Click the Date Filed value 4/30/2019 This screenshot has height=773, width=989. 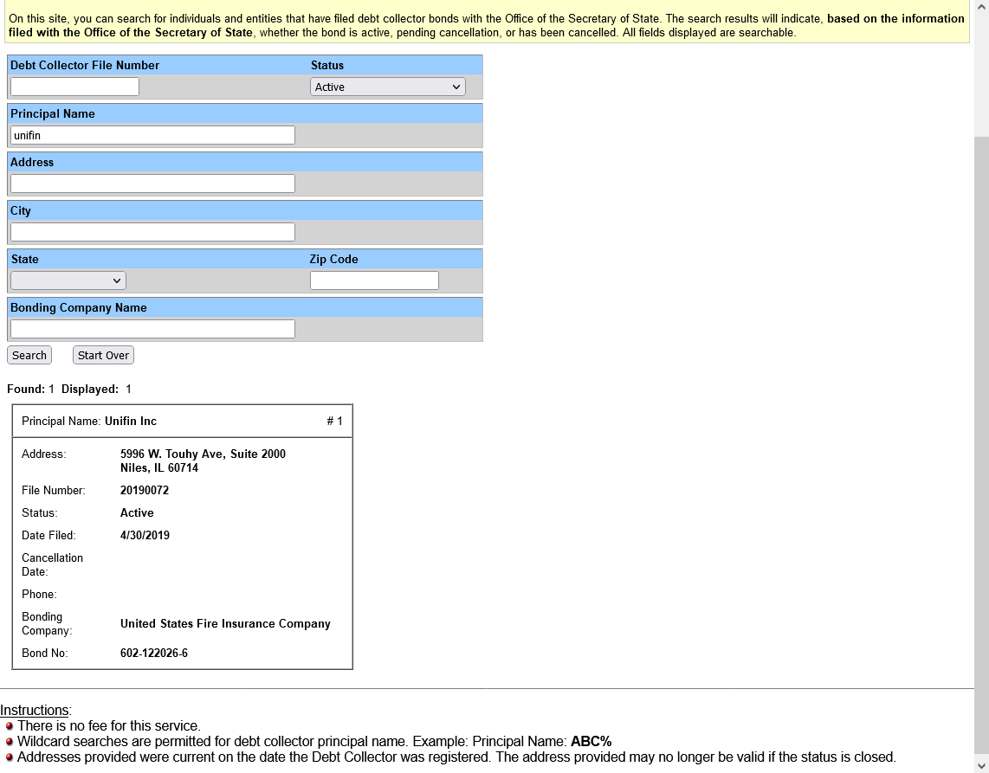(145, 535)
